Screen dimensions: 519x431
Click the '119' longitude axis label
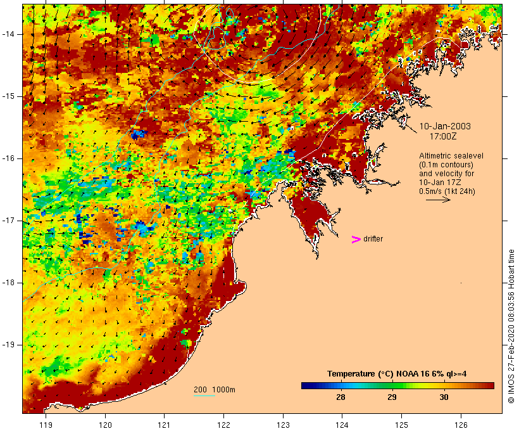coord(46,425)
